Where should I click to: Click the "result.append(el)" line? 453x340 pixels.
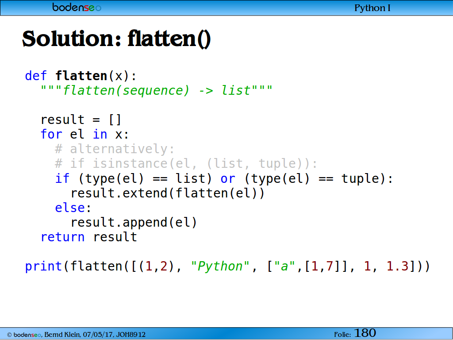(134, 222)
